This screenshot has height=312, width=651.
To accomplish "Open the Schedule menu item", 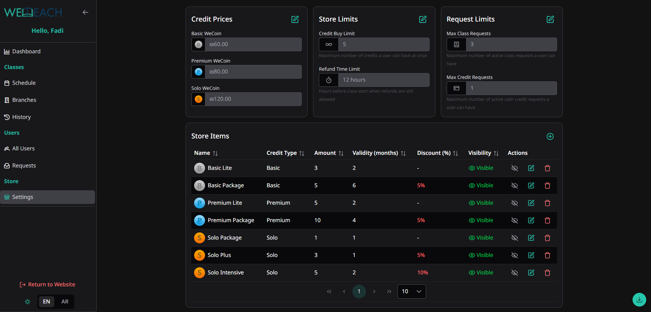I will click(x=24, y=83).
